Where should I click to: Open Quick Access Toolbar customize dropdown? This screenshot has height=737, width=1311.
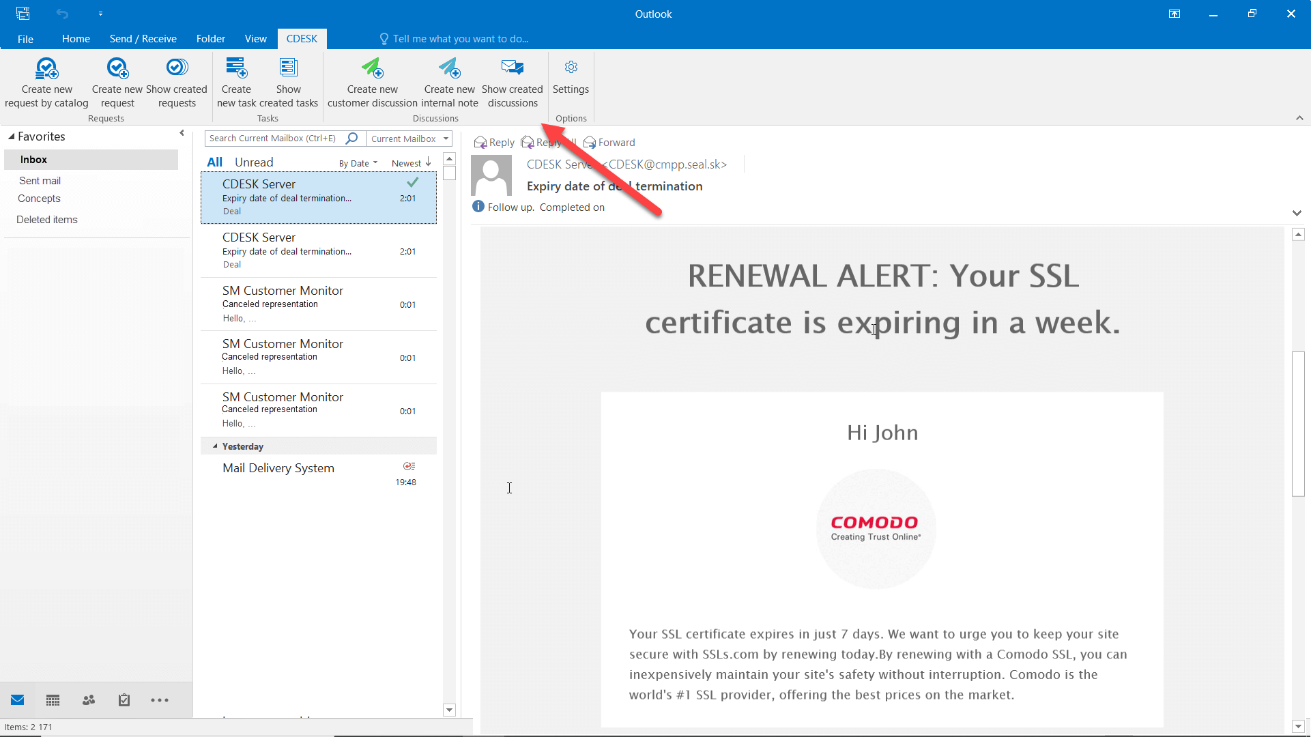pyautogui.click(x=100, y=14)
